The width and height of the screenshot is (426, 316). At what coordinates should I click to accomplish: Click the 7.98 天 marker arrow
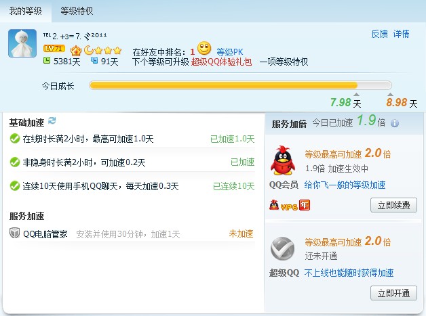356,94
